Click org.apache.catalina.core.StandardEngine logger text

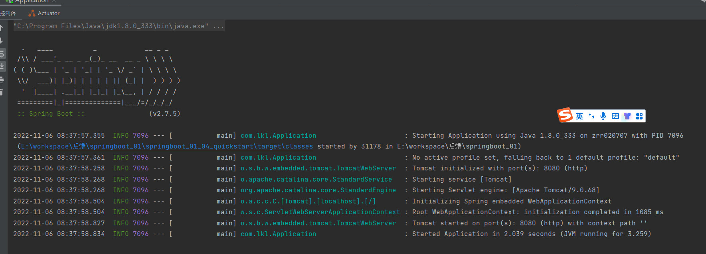pyautogui.click(x=318, y=190)
